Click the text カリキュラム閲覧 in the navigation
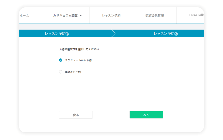Viewport: 223px width, 140px height. 65,15
